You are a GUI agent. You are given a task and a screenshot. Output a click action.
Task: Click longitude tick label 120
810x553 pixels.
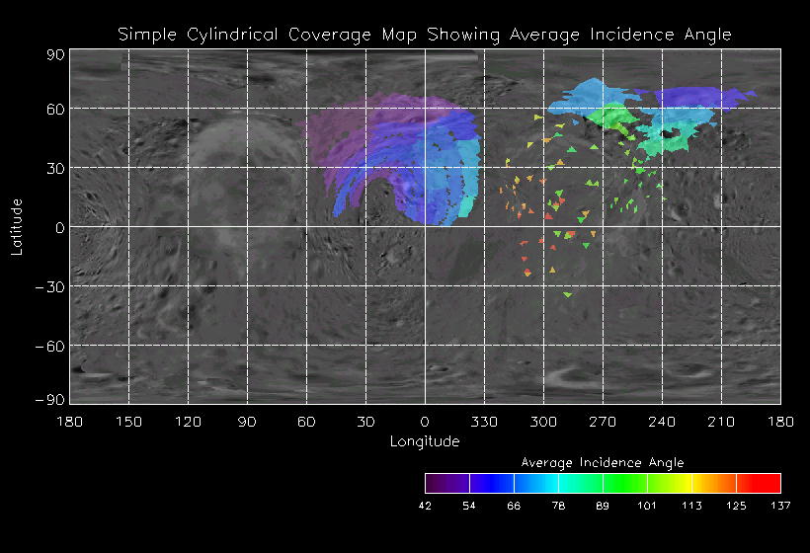pyautogui.click(x=188, y=422)
